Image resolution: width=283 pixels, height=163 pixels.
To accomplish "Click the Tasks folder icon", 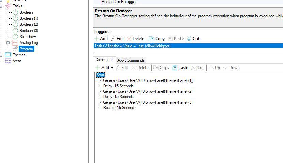I will click(x=8, y=6).
